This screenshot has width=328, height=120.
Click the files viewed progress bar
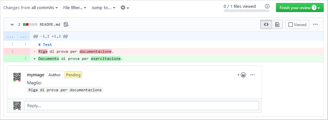[246, 11]
